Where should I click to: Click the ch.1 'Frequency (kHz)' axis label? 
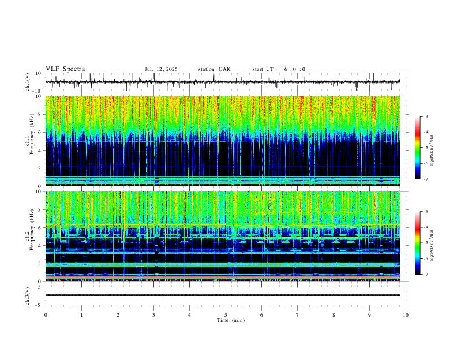click(x=32, y=134)
